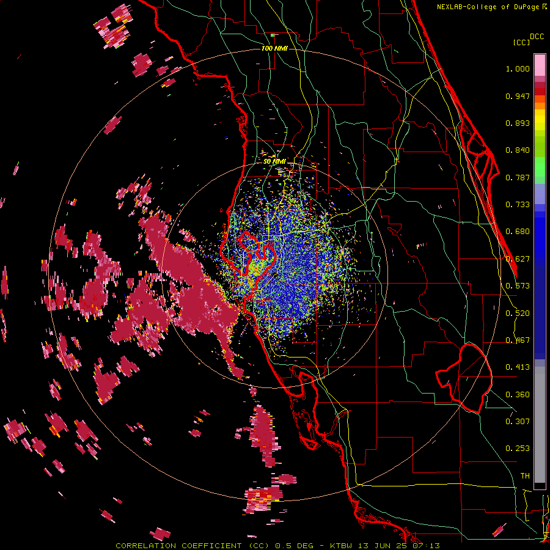Viewport: 550px width, 550px height.
Task: Select the 0.893 scale value
Action: pyautogui.click(x=518, y=123)
